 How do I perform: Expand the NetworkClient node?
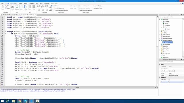160,35
